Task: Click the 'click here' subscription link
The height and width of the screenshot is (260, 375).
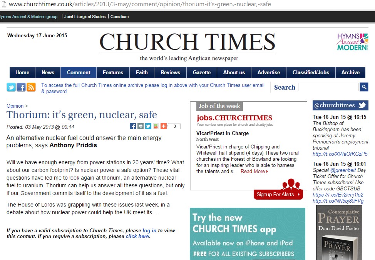Action: 137,236
